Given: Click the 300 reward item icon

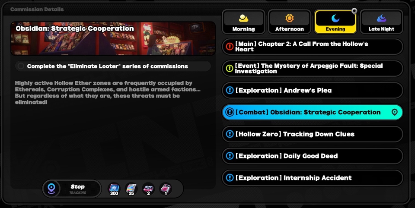Looking at the screenshot, I should point(114,189).
